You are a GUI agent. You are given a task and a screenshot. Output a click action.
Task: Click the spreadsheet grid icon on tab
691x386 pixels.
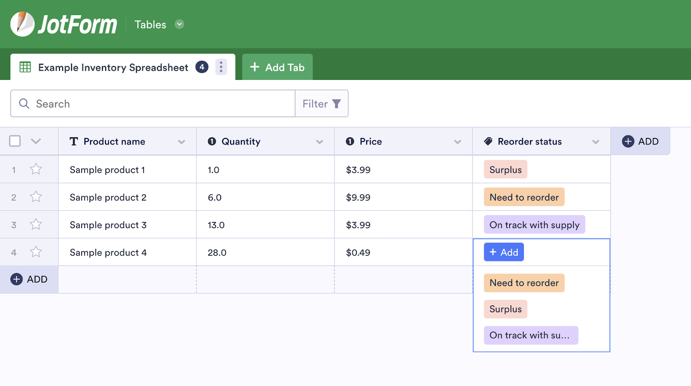click(25, 67)
